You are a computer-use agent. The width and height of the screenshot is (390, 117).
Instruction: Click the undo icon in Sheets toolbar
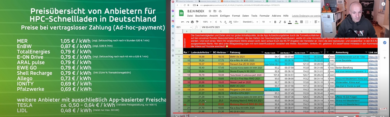tap(183, 22)
